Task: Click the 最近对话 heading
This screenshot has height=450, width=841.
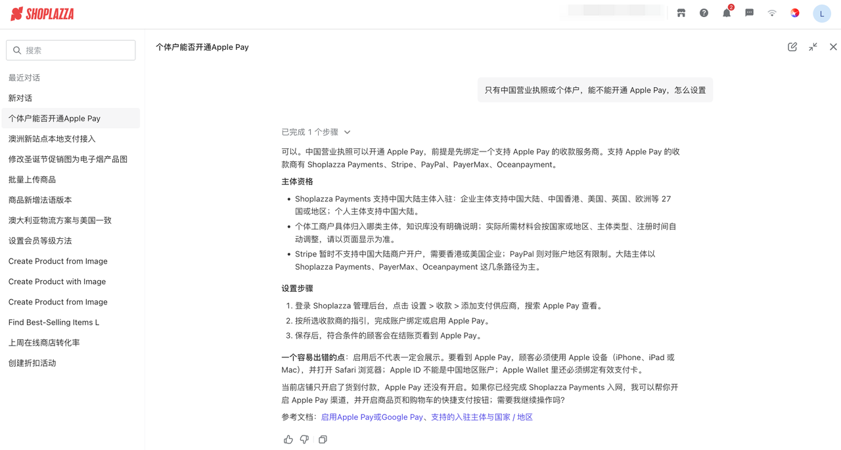Action: [x=24, y=78]
